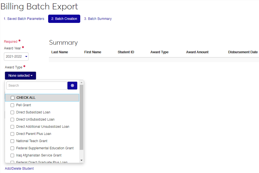Tick the CHECK ALL checkbox

12,98
